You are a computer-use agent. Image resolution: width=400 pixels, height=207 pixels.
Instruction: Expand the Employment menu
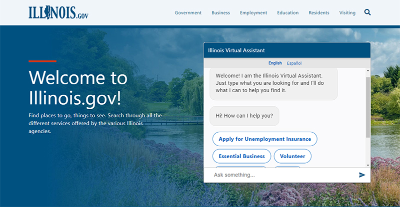(253, 13)
